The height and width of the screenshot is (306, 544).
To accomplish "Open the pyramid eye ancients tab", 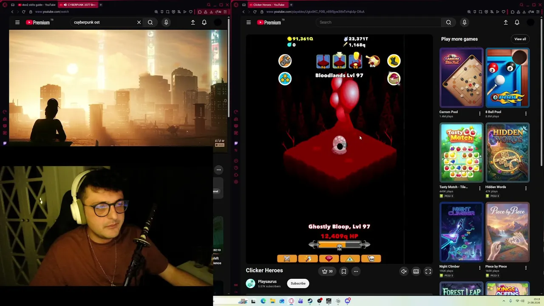I will [x=350, y=258].
